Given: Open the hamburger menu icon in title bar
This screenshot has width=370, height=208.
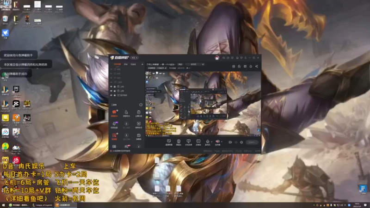Looking at the screenshot, I should (x=246, y=58).
